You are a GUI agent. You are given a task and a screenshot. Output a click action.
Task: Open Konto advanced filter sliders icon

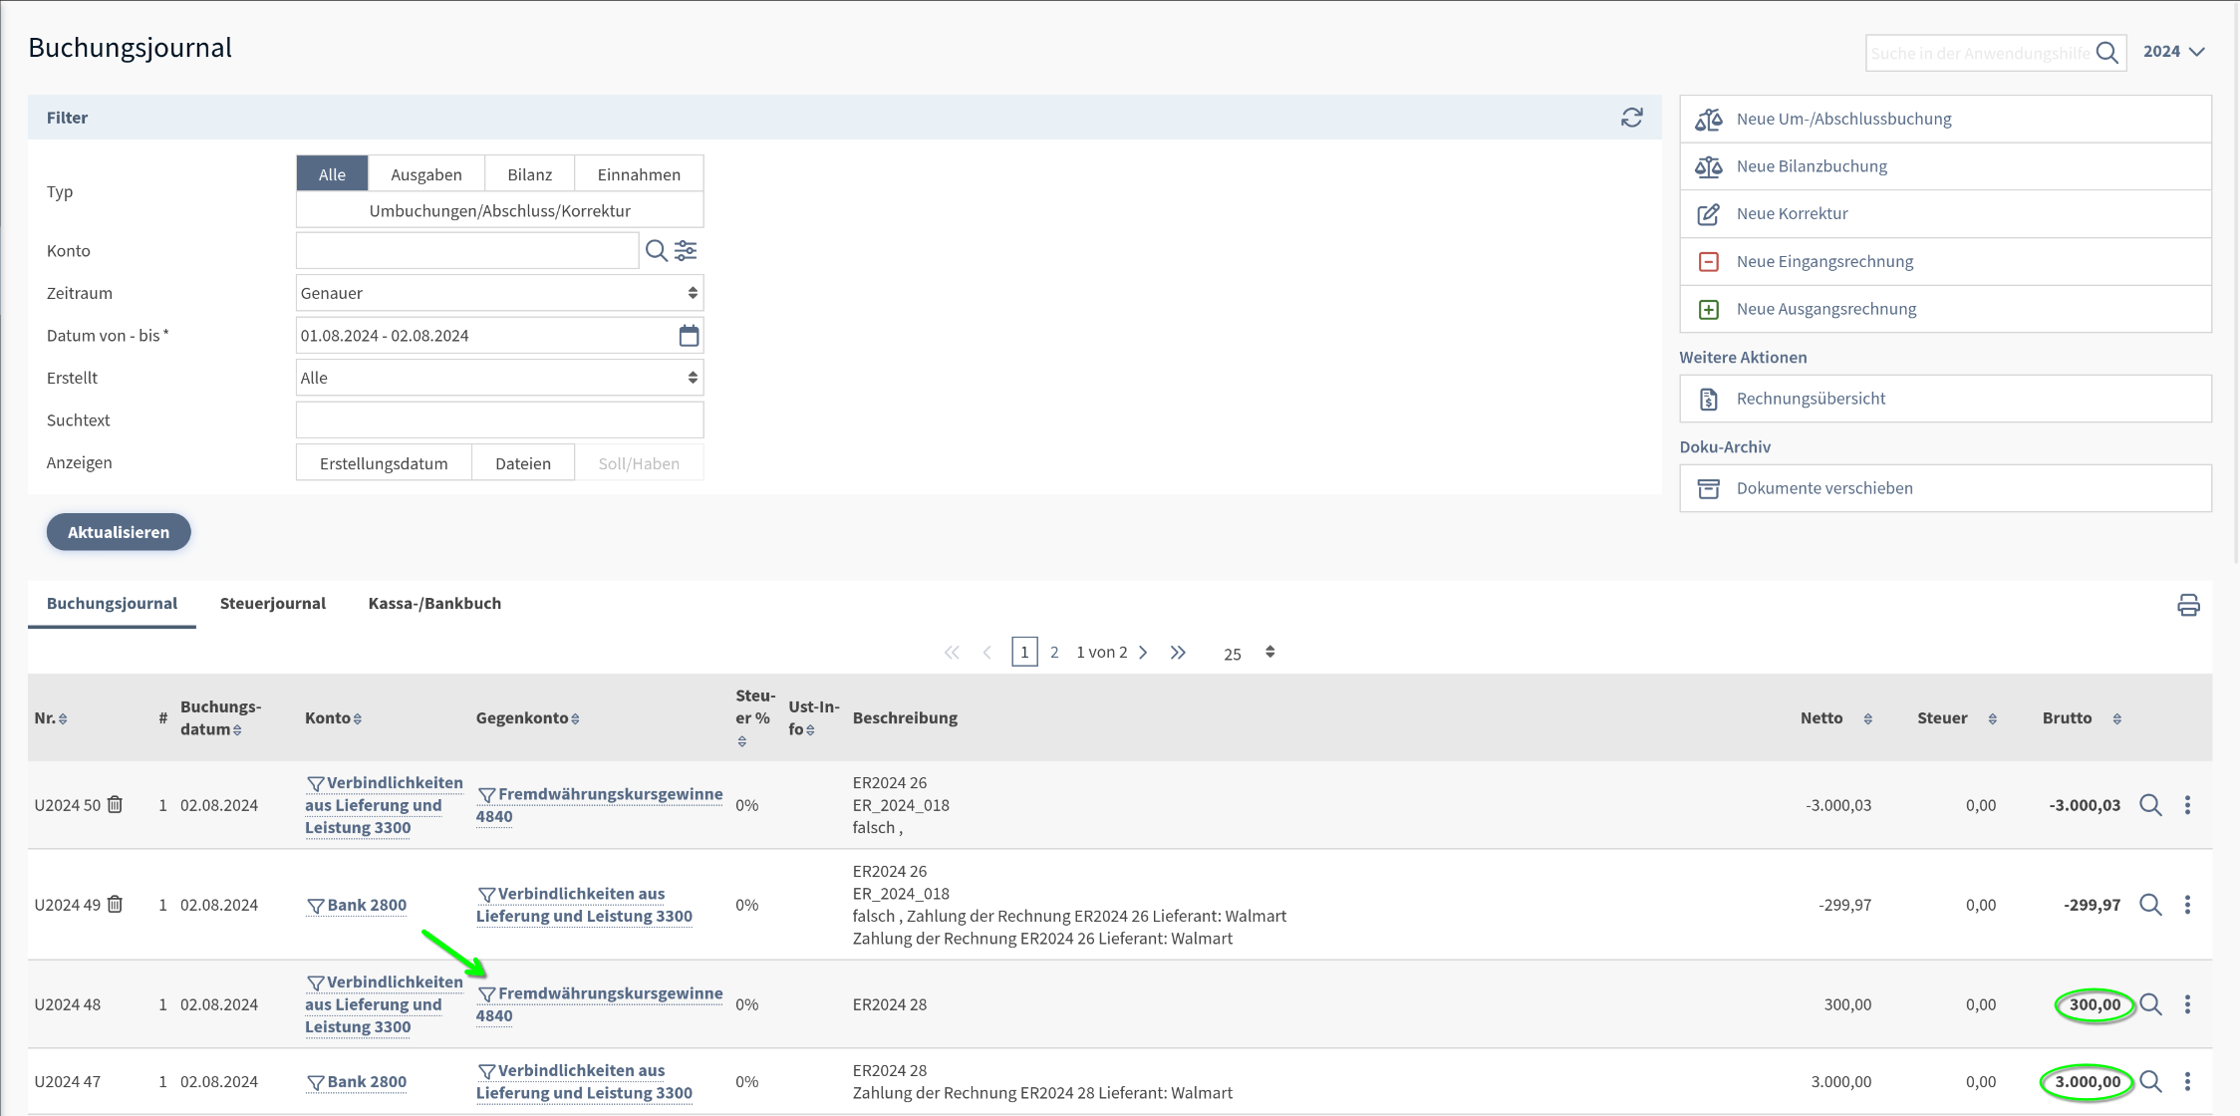687,251
